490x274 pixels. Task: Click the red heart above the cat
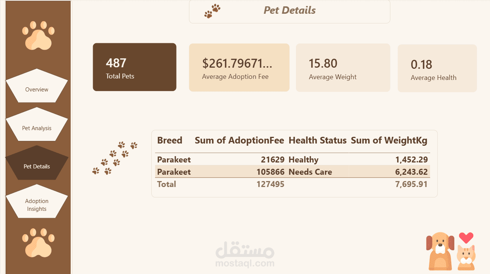pos(466,238)
